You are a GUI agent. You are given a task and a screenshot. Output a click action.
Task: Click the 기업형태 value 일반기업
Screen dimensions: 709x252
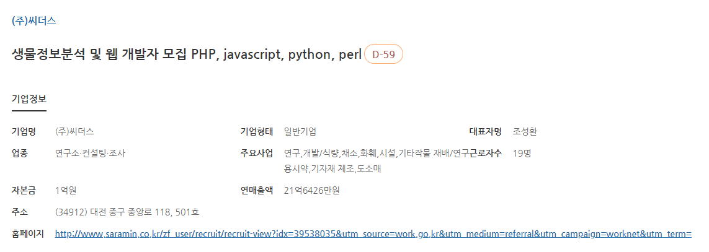[300, 132]
